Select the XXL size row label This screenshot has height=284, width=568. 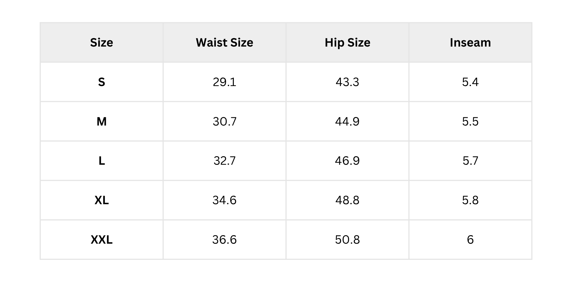(x=102, y=240)
